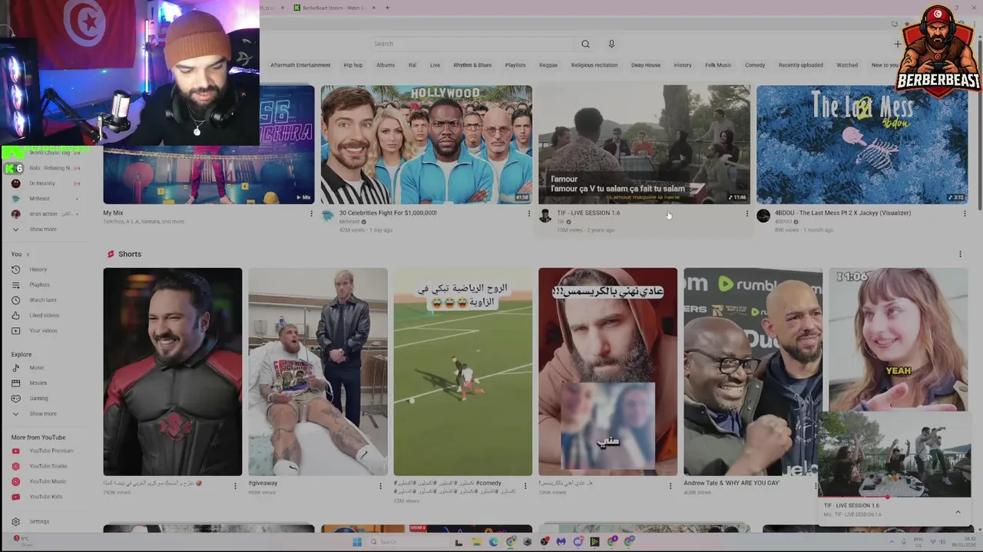983x552 pixels.
Task: Expand the TIF LIVE SESSION miniplayer
Action: [958, 511]
